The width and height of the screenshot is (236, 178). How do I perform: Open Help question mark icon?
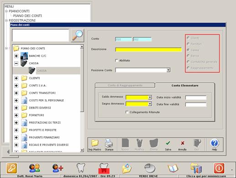215,143
